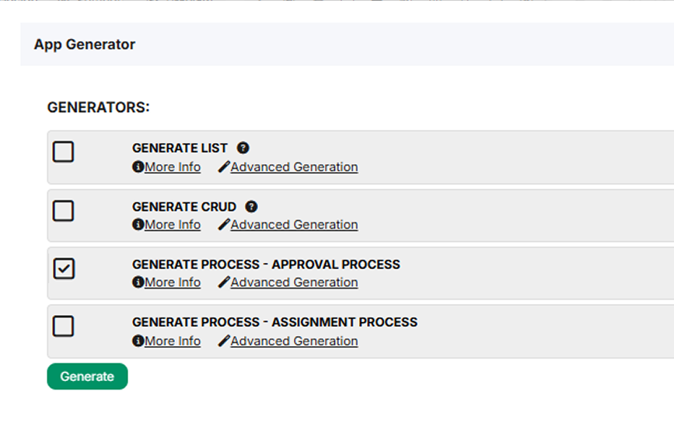Click the green Generate button
This screenshot has width=674, height=434.
pyautogui.click(x=87, y=376)
